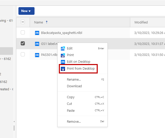Click the Edit icon in context menu
Image resolution: width=165 pixels, height=138 pixels.
coord(63,48)
